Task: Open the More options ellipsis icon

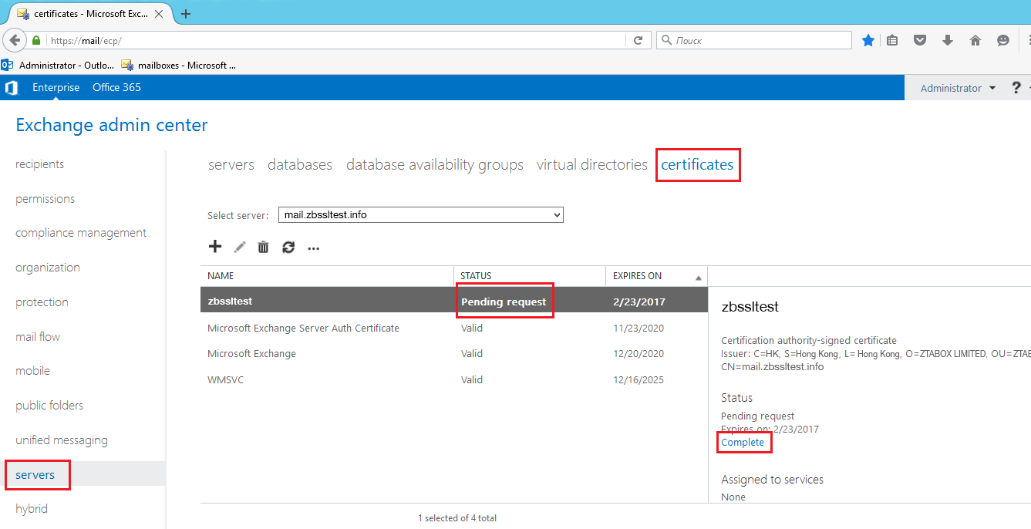Action: (313, 247)
